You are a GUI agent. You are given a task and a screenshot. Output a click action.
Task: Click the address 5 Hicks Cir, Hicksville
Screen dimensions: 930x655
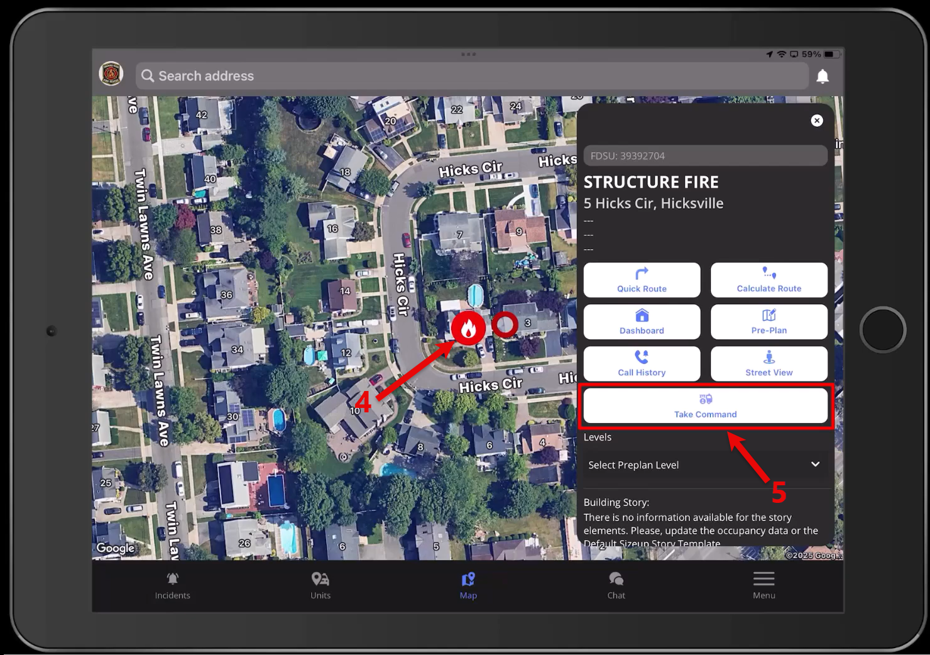[x=654, y=204]
